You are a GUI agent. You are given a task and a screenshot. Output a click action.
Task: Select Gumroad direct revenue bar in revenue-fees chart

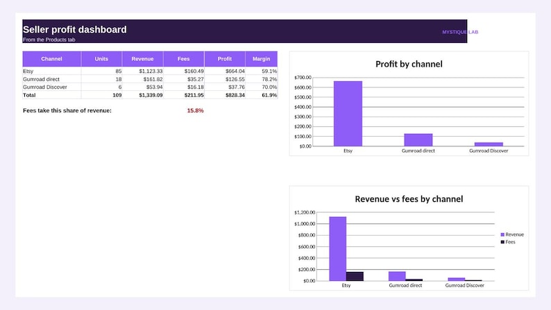click(397, 276)
